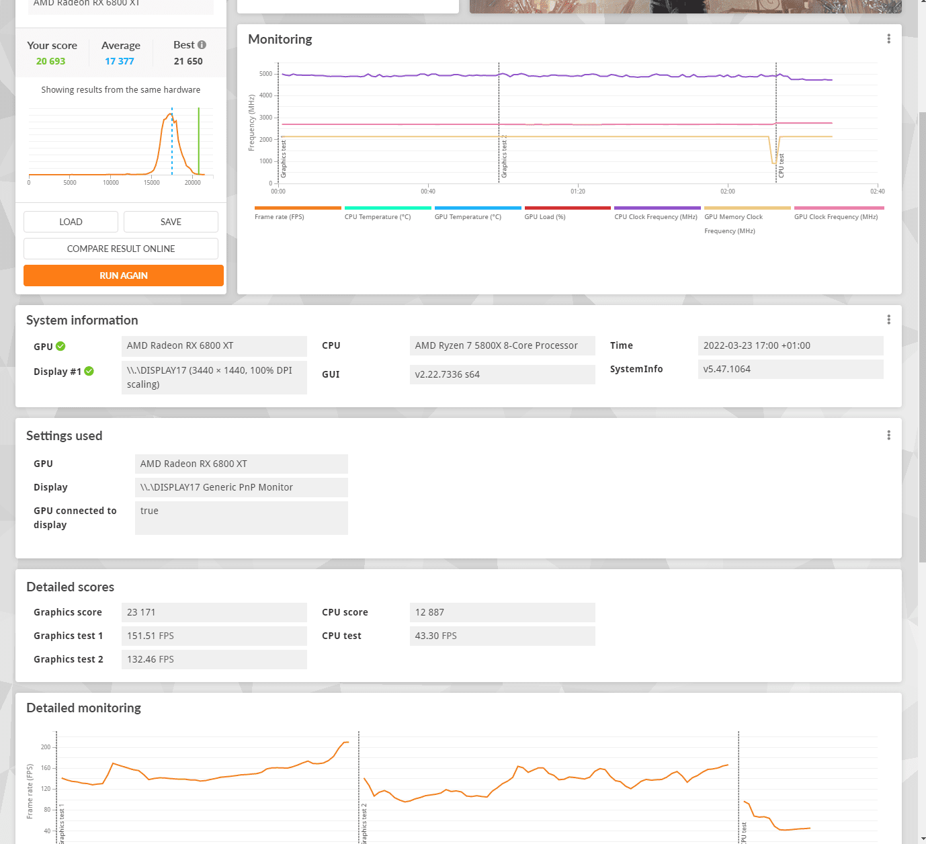Click the LOAD button

coord(71,222)
